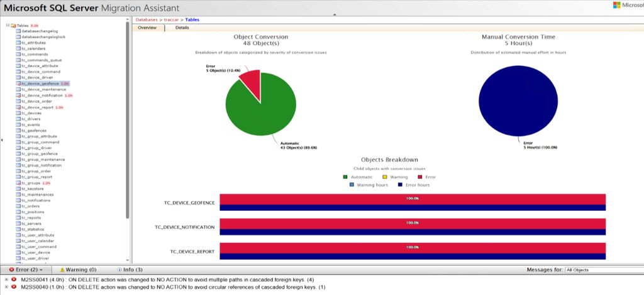Click the red error icon beside M2SS0041
Viewport: 644px width, 295px height.
coord(14,280)
